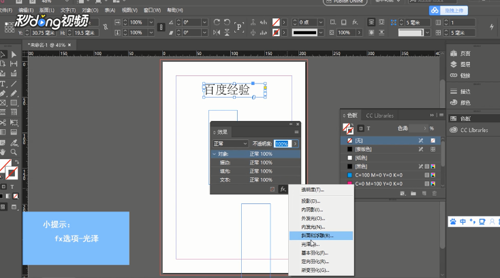Click fx button in Effects panel
500x278 pixels.
coord(283,189)
